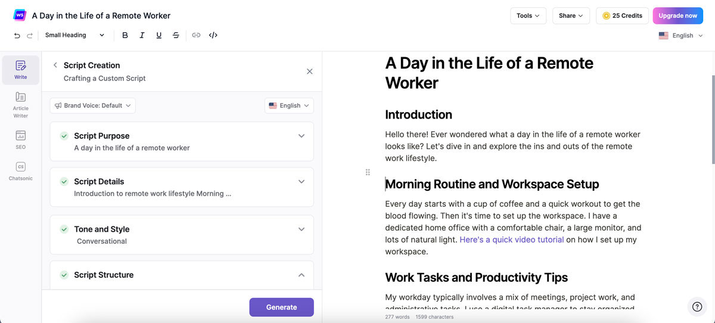
Task: Expand the Script Purpose section
Action: coord(301,136)
